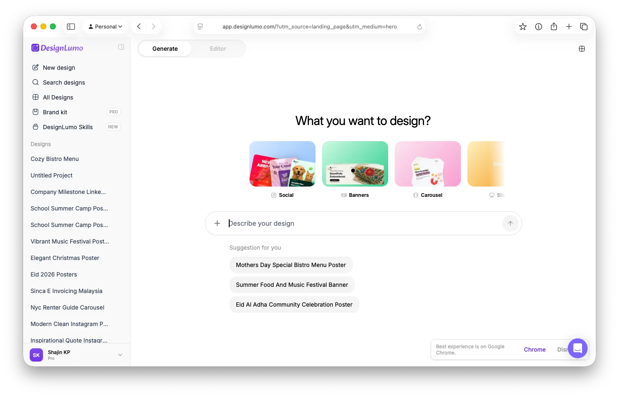Switch to the Generate tab
619x397 pixels.
[165, 49]
